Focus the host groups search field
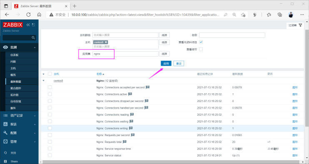Image resolution: width=309 pixels, height=164 pixels. tap(125, 35)
